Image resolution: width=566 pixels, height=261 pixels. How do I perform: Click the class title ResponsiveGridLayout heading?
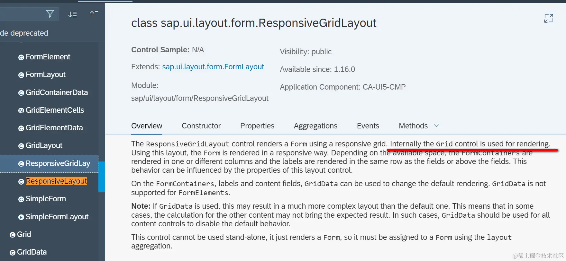click(254, 23)
